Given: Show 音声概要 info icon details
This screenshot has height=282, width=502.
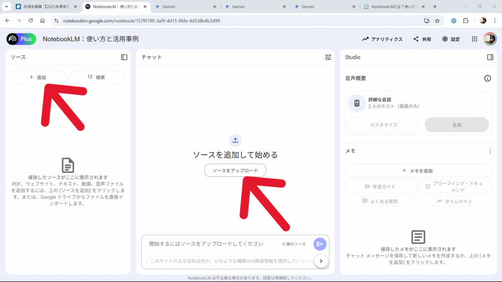Looking at the screenshot, I should point(487,78).
